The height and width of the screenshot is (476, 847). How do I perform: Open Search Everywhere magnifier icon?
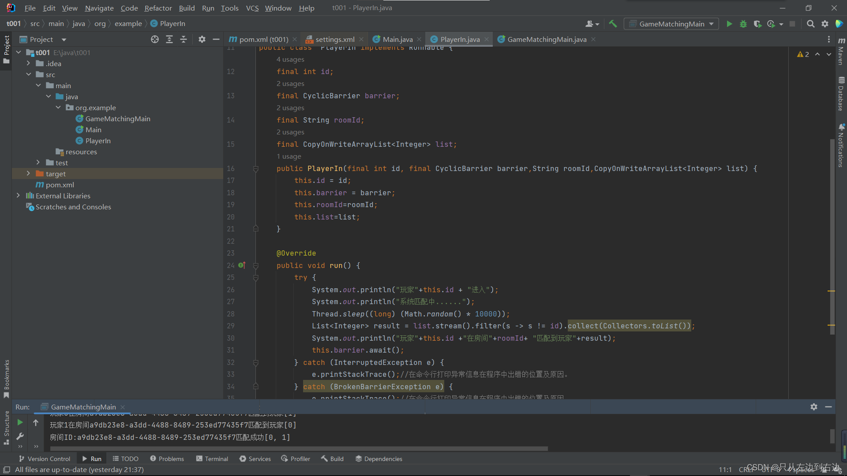[x=810, y=24]
